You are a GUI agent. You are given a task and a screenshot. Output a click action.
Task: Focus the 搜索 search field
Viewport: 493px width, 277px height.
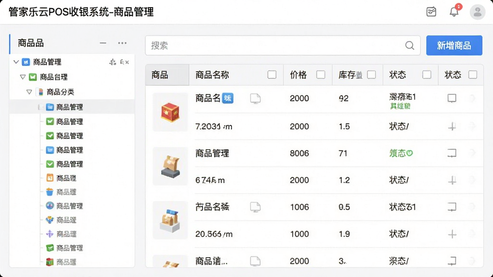coord(283,46)
